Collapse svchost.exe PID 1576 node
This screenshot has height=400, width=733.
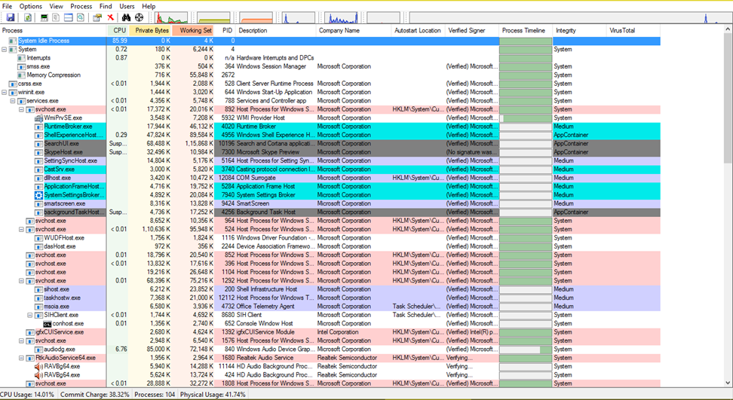(21, 340)
